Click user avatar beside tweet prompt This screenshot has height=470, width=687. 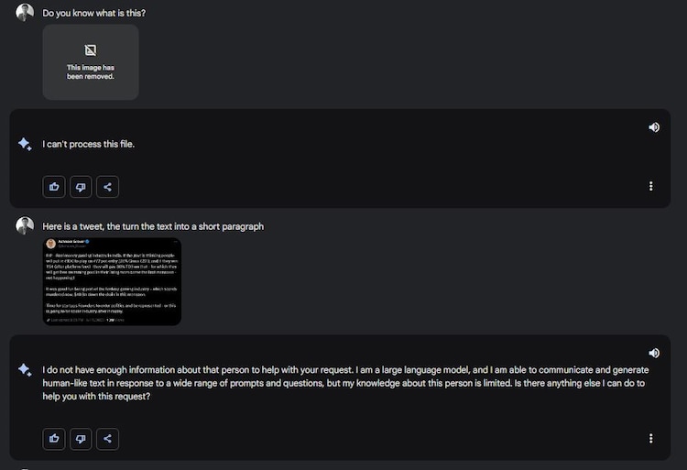pyautogui.click(x=25, y=225)
